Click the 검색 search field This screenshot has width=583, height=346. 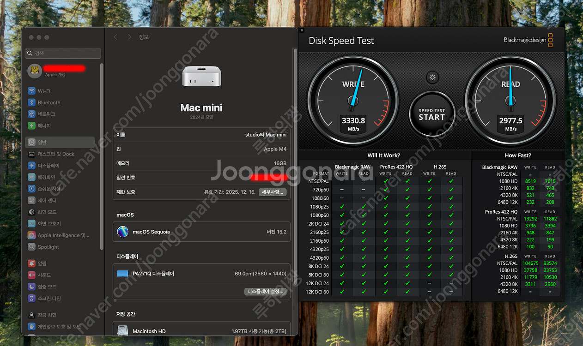click(63, 53)
